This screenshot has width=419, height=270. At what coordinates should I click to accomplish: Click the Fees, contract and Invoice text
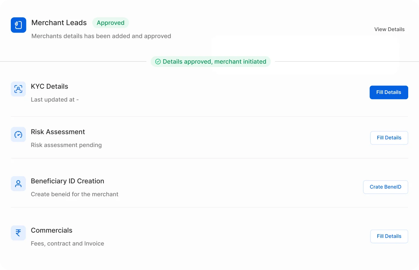(67, 244)
